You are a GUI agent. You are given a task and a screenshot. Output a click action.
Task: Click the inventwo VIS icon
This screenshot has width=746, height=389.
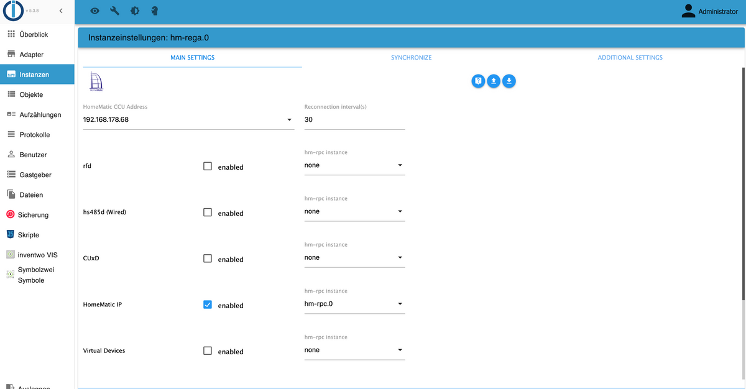point(11,255)
